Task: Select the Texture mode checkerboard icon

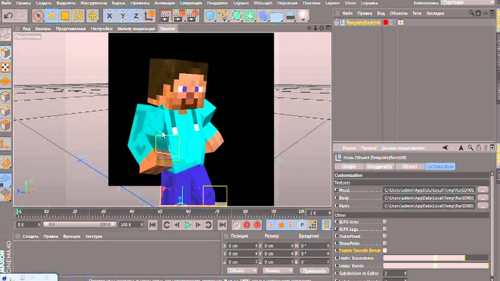Action: 5,68
